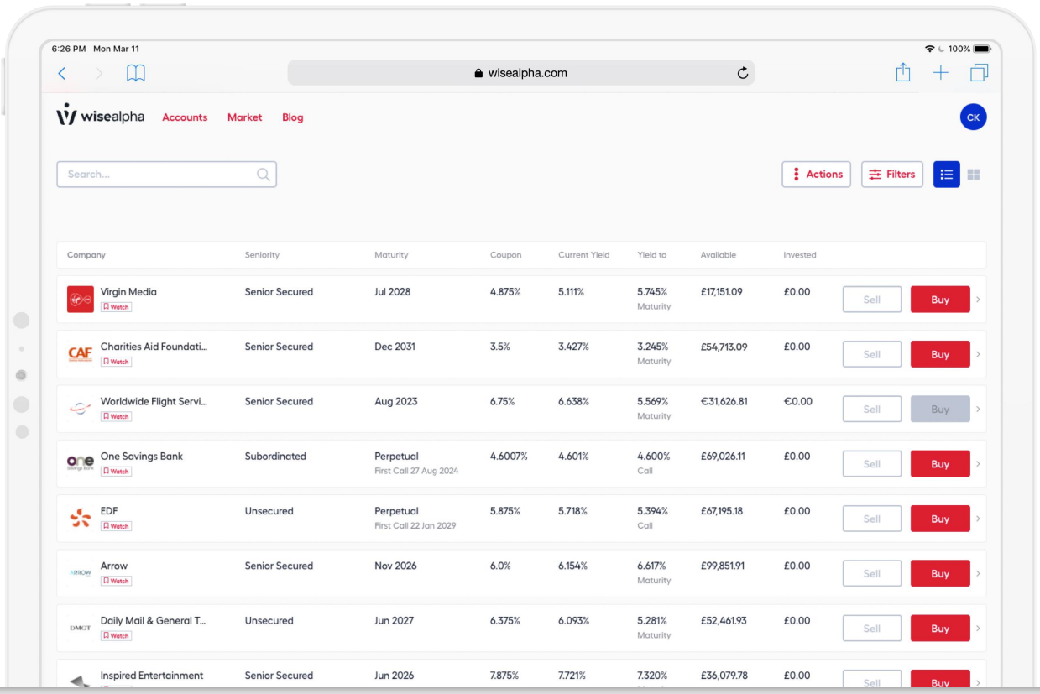1040x694 pixels.
Task: Toggle Watch for EDF
Action: point(116,526)
